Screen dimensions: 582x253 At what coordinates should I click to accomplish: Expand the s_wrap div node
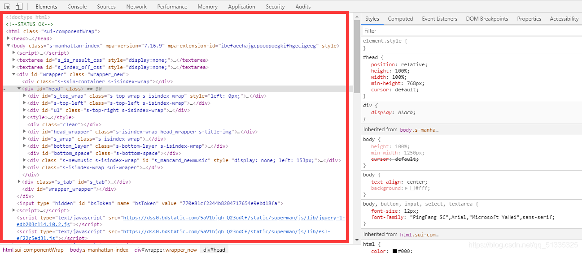[x=25, y=139]
